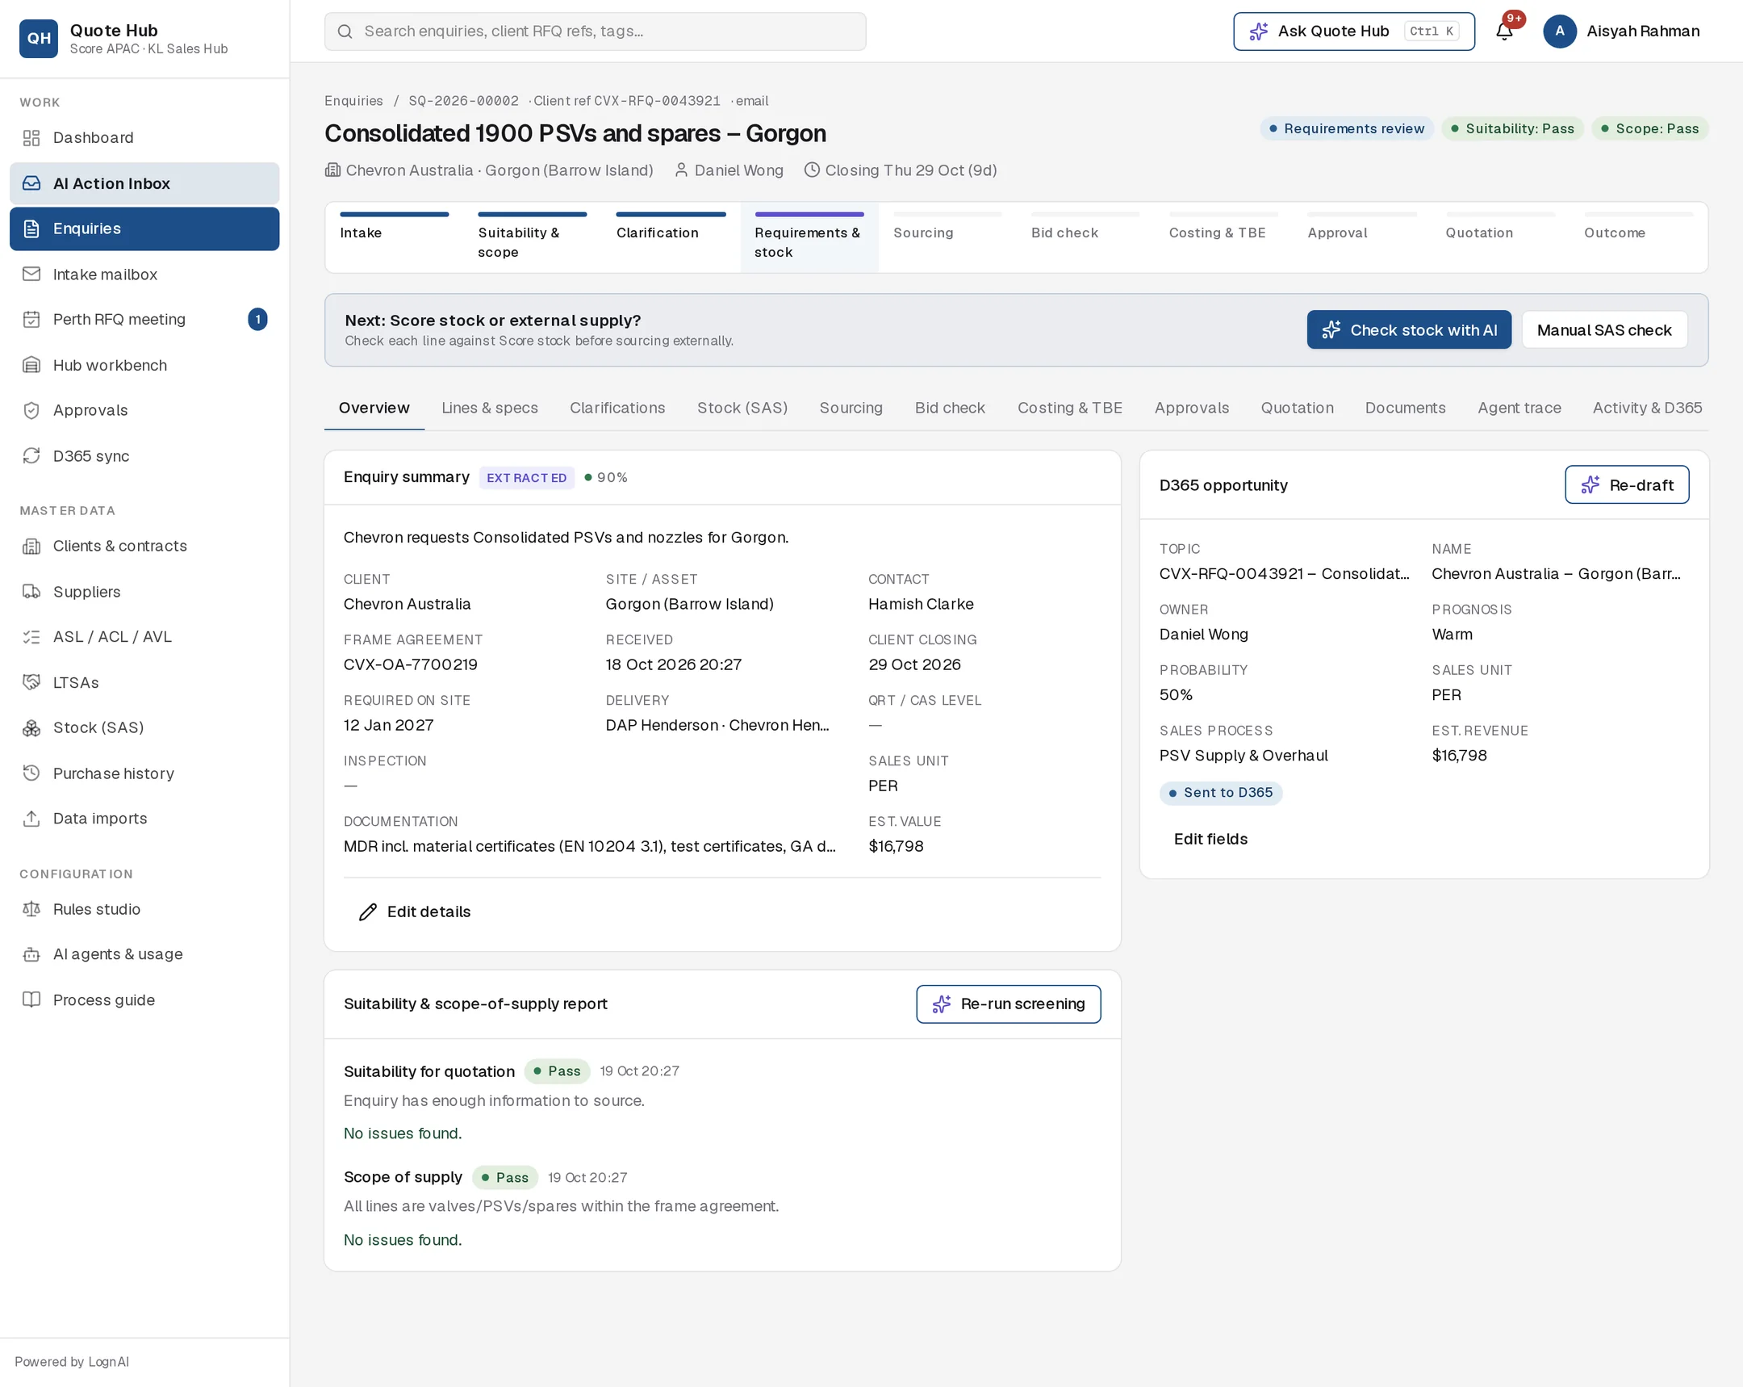
Task: Open Perth RFQ meeting page
Action: (x=144, y=320)
